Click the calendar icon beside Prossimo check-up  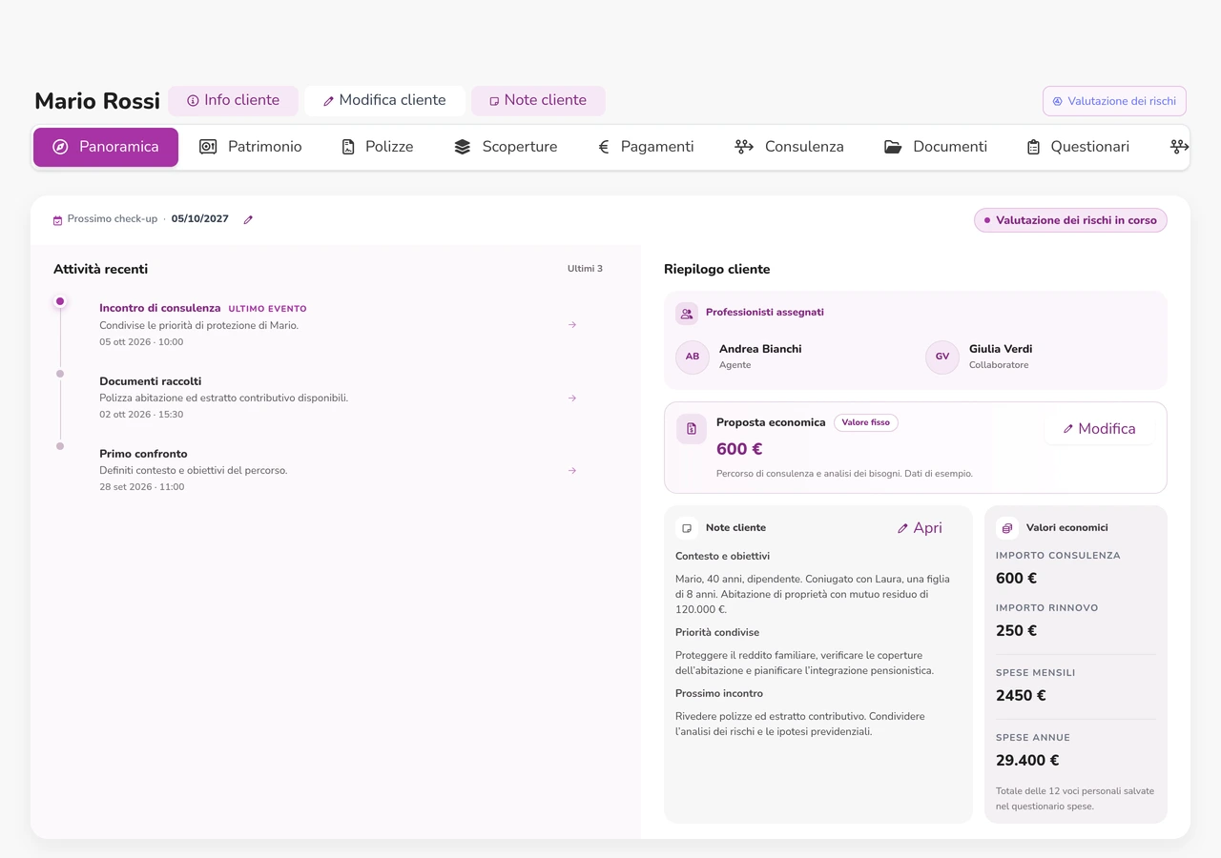pyautogui.click(x=57, y=220)
